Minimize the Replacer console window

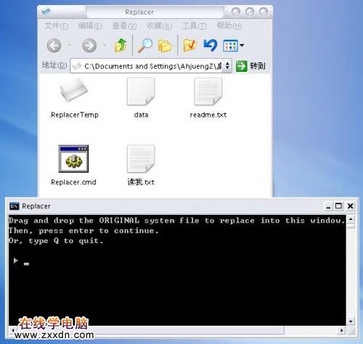click(328, 206)
